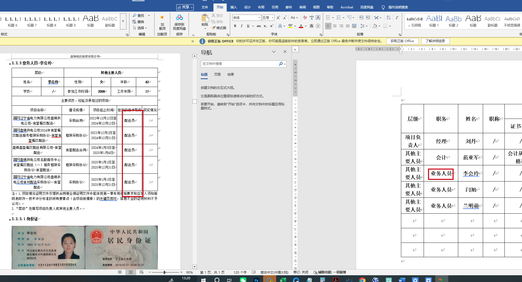
Task: Open Excel from the taskbar
Action: click(x=283, y=280)
